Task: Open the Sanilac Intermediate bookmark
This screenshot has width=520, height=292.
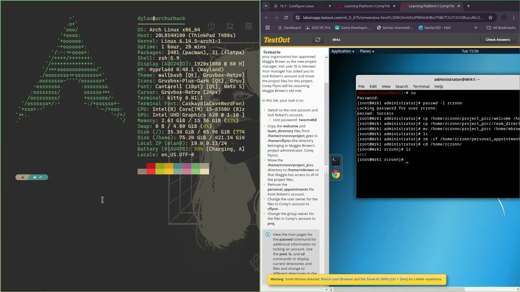Action: 395,28
